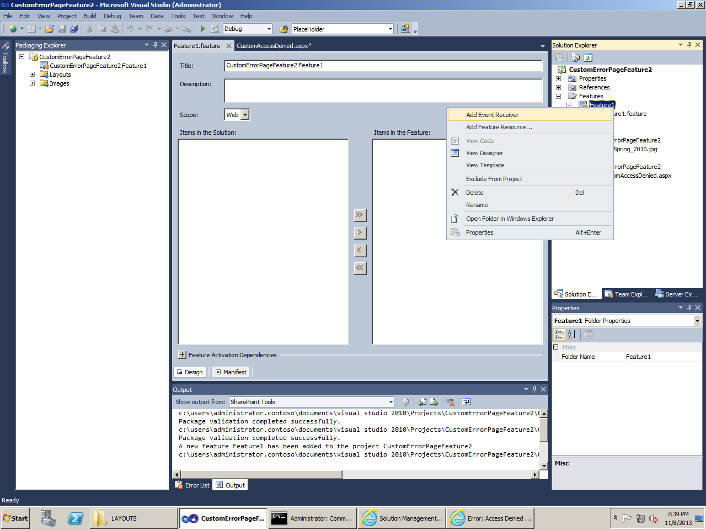Viewport: 706px width, 530px height.
Task: Click the Categorized view icon in Properties
Action: [559, 334]
